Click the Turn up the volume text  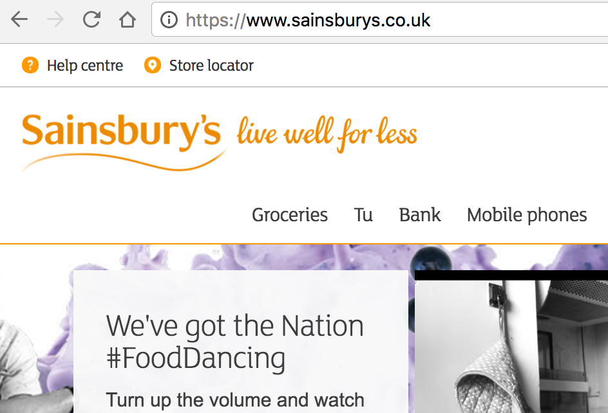(x=235, y=400)
